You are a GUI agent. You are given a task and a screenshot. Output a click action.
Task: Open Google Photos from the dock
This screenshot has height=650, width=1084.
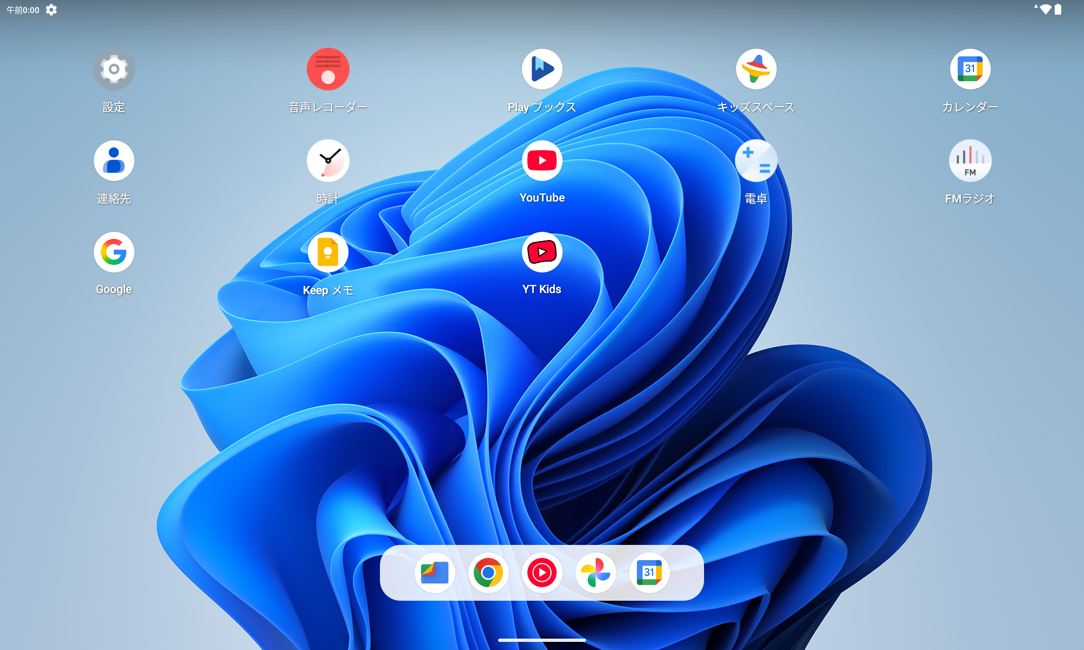coord(596,573)
